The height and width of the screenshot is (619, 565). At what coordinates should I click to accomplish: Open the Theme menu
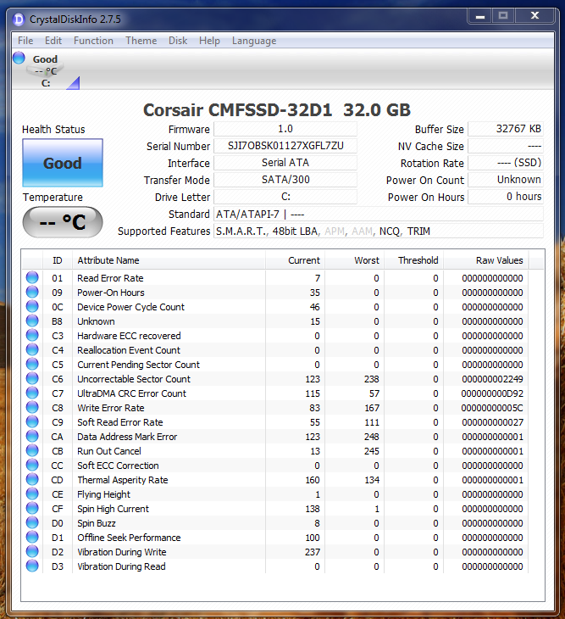(141, 41)
